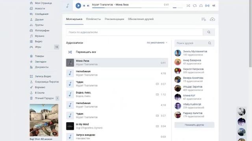The image size is (252, 141).
Task: Play the Водка, пиво track
Action: pyautogui.click(x=117, y=94)
